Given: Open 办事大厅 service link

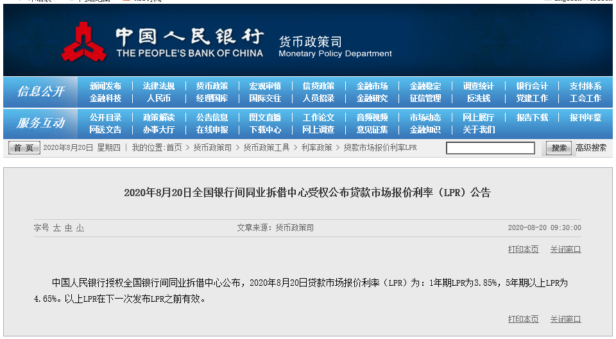Looking at the screenshot, I should 158,129.
